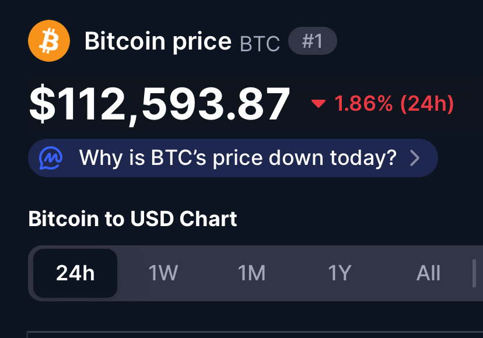Select the All time chart range
483x338 pixels.
[x=428, y=273]
